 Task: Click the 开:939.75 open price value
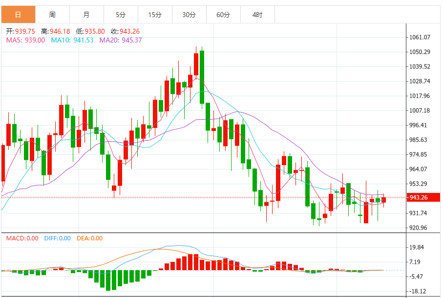[21, 31]
